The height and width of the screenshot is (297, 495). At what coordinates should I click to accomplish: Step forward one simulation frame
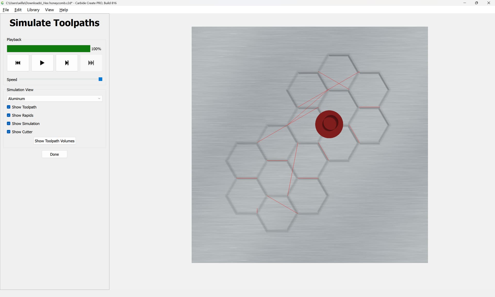coord(67,63)
